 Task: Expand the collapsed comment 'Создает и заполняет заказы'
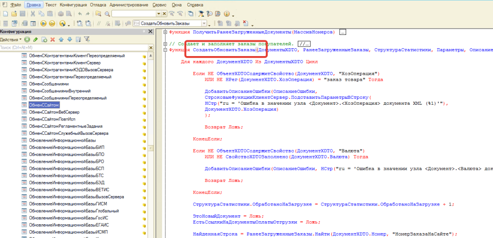point(165,44)
